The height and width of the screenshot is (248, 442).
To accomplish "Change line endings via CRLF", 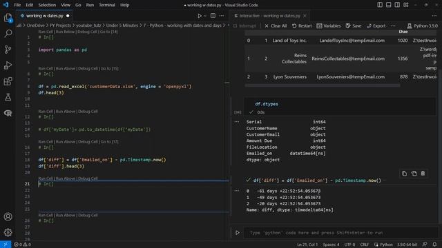I will point(364,245).
